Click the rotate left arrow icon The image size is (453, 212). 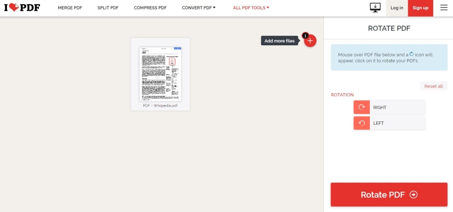point(361,123)
